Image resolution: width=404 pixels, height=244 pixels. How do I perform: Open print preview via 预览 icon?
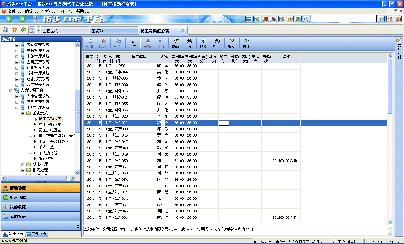click(204, 43)
